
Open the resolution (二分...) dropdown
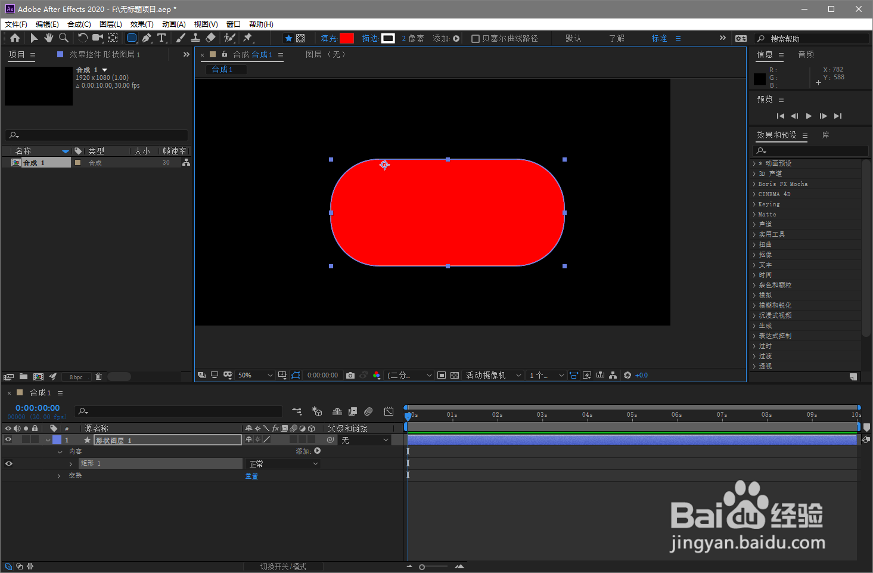click(x=409, y=375)
